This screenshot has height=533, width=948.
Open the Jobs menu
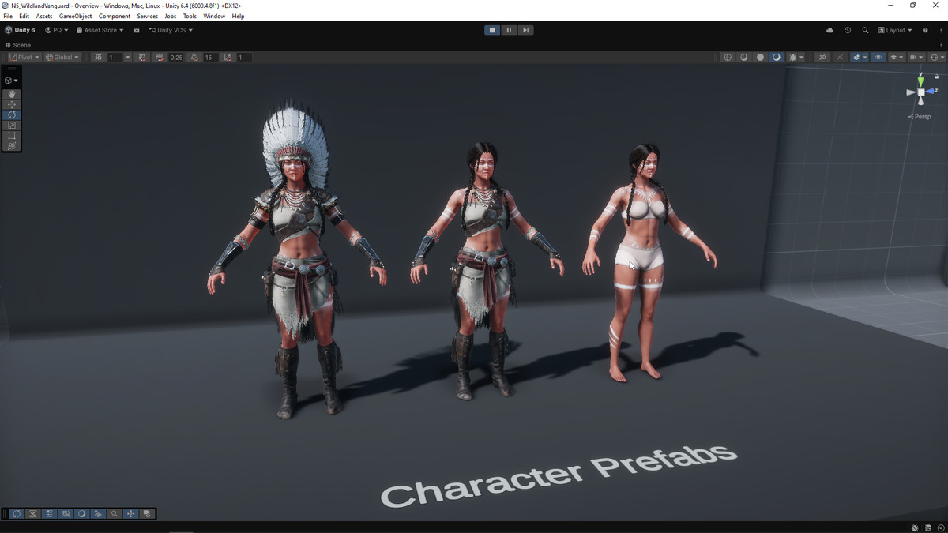pos(171,16)
